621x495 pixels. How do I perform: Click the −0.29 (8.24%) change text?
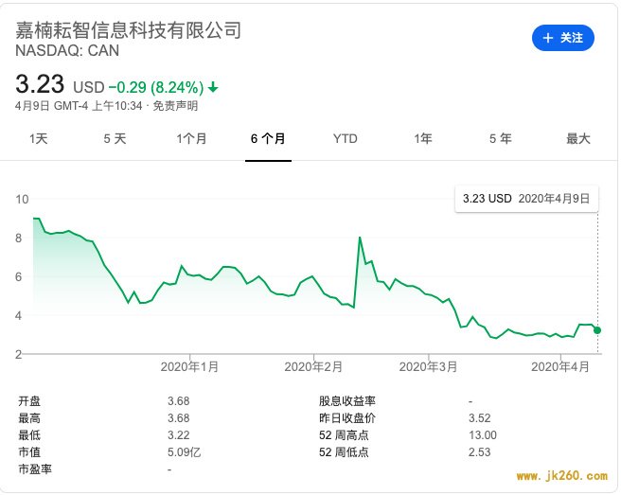156,87
